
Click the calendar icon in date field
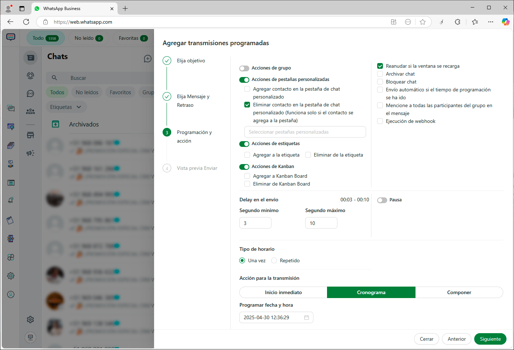tap(307, 317)
